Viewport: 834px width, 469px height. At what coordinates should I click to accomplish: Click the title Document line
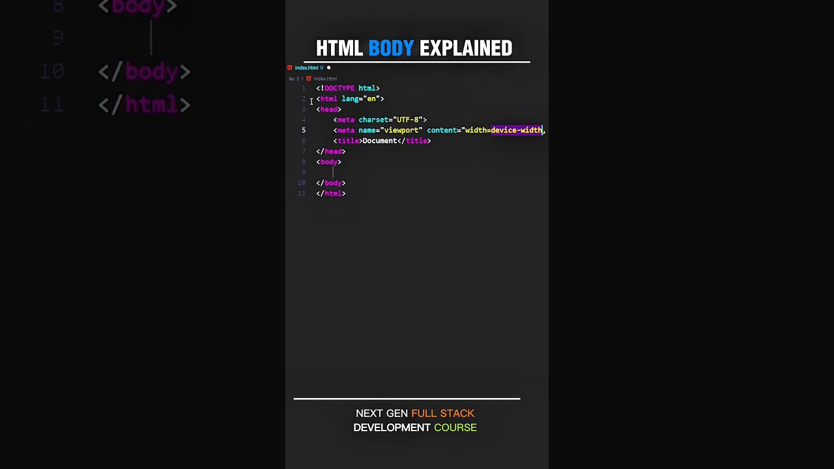pos(382,141)
